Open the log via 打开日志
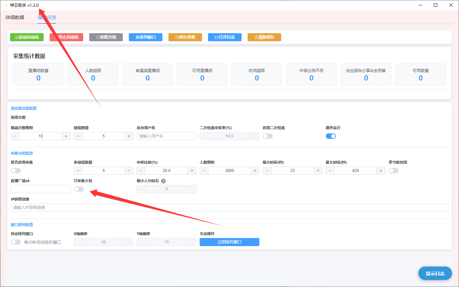This screenshot has width=459, height=287. tap(225, 37)
